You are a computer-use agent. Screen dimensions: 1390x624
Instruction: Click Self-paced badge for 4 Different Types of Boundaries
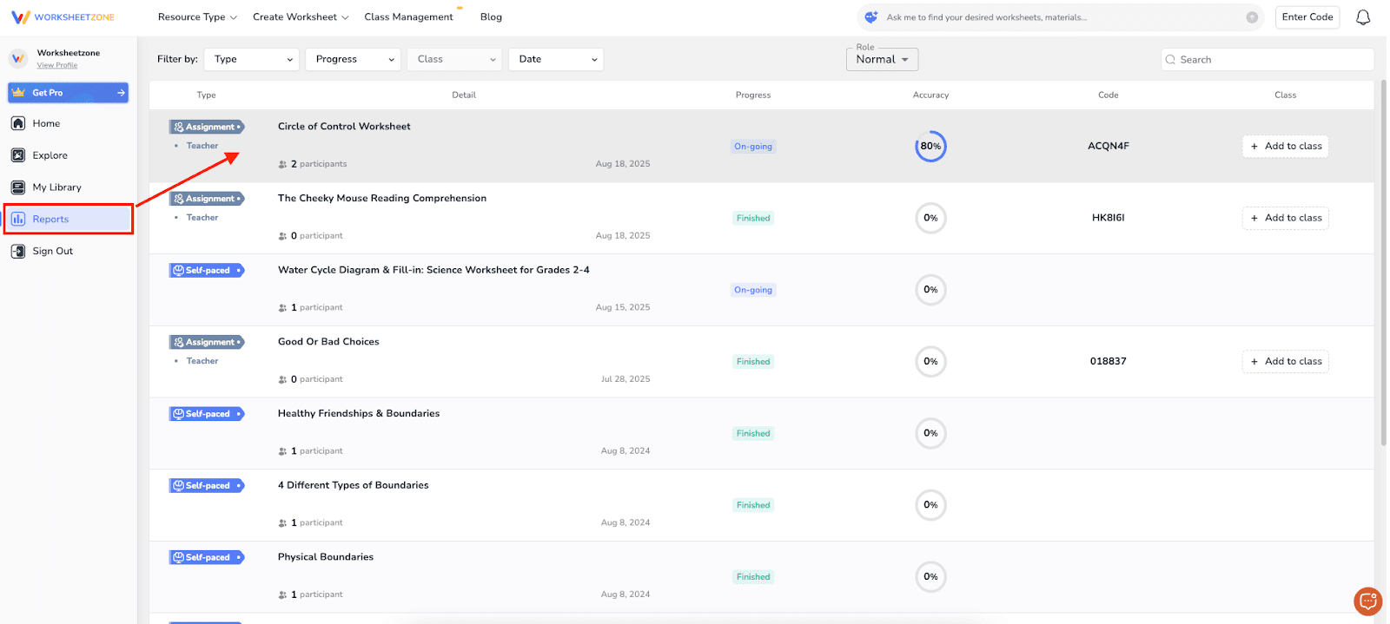pyautogui.click(x=207, y=486)
